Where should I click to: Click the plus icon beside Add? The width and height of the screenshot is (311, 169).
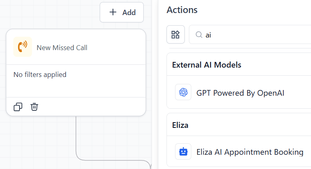[113, 12]
